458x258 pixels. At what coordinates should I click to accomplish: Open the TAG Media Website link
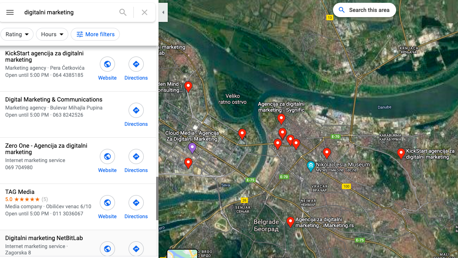click(x=107, y=216)
